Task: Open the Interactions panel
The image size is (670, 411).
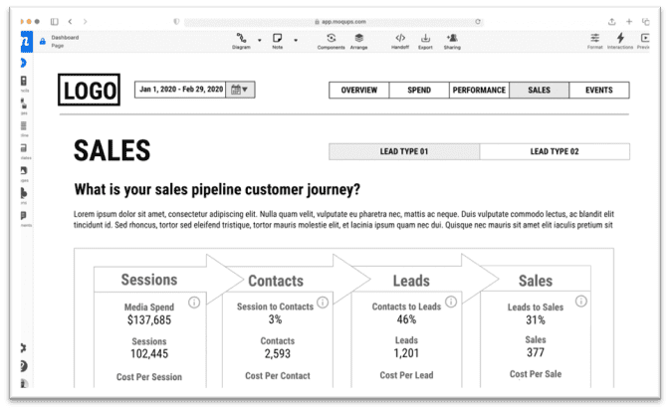Action: click(620, 40)
